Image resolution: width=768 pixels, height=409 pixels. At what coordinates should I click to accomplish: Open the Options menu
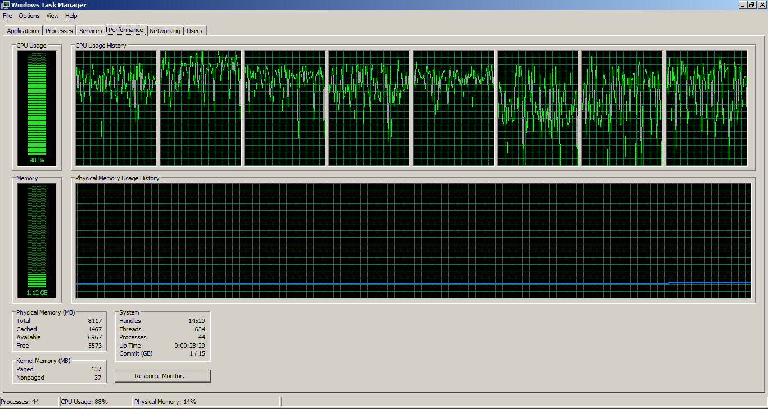point(29,16)
